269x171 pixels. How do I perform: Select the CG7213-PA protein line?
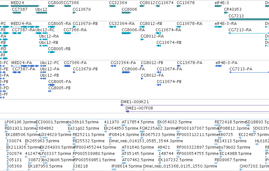249,72
